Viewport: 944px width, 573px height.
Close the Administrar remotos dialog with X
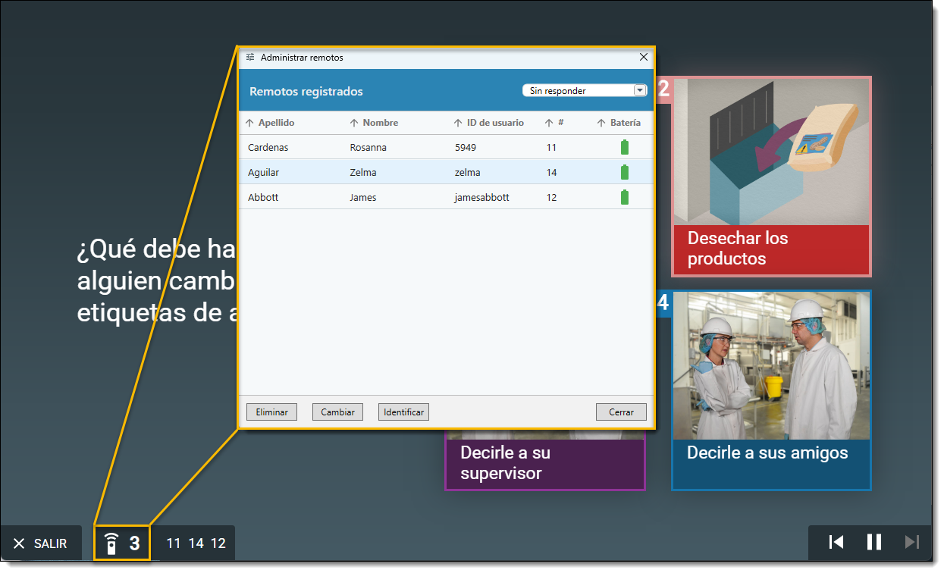pyautogui.click(x=644, y=58)
